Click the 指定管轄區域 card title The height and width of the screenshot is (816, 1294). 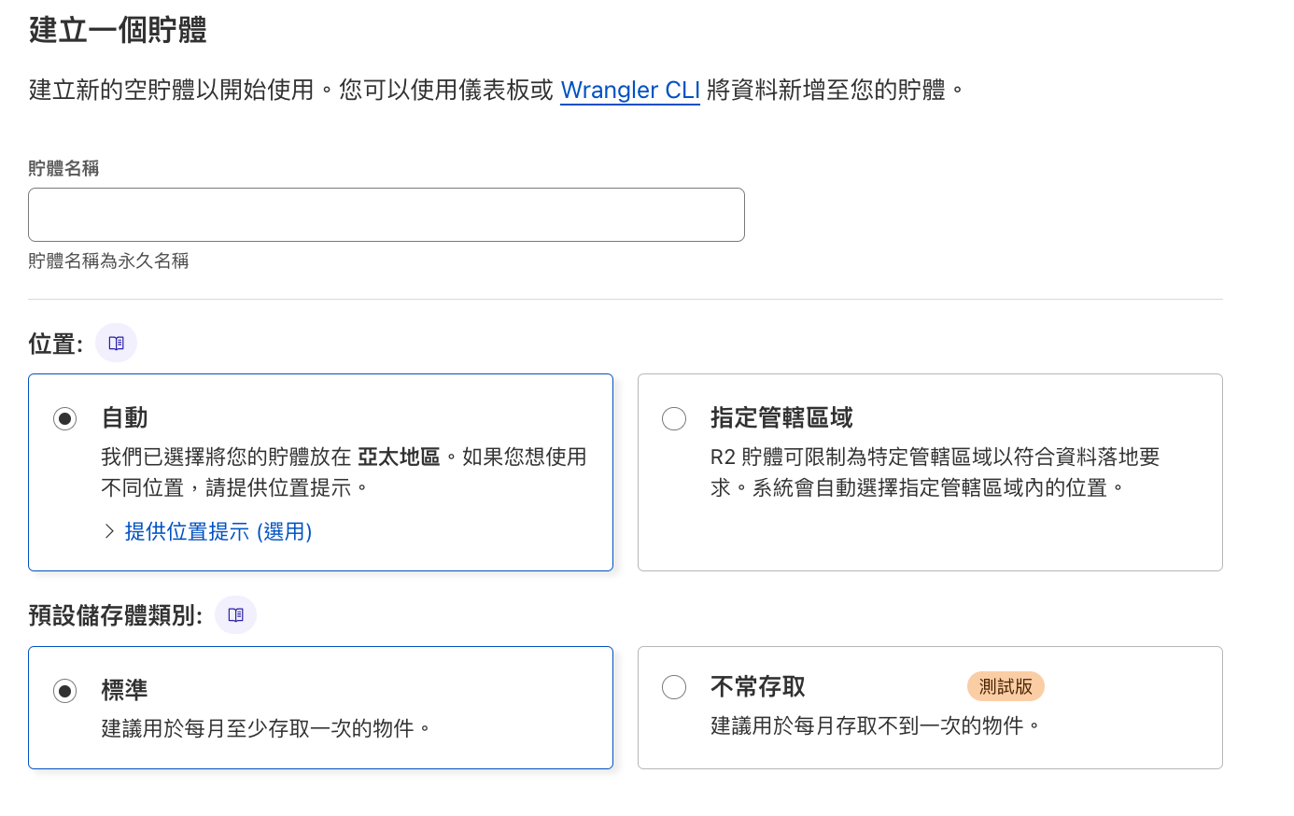point(781,417)
